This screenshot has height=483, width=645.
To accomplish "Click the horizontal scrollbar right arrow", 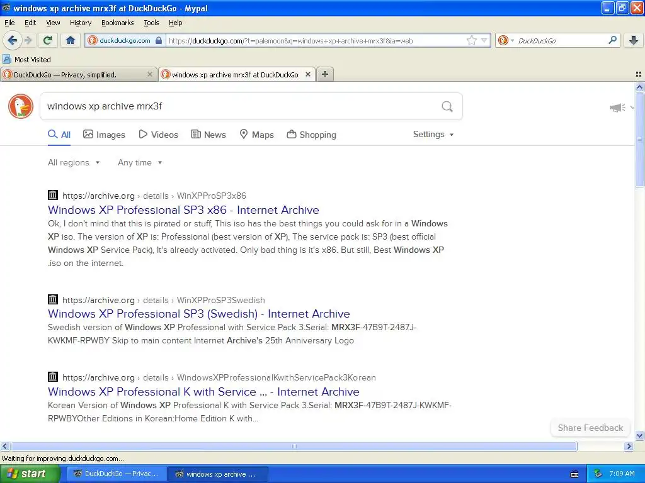I will coord(629,446).
